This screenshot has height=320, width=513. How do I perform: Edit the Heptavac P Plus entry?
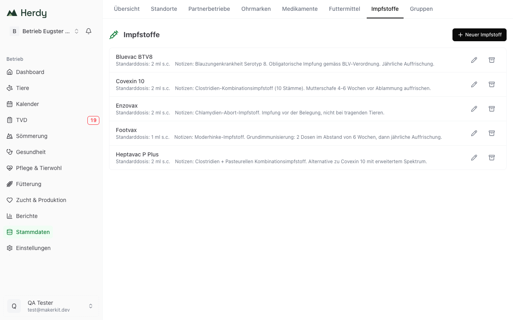pyautogui.click(x=474, y=158)
